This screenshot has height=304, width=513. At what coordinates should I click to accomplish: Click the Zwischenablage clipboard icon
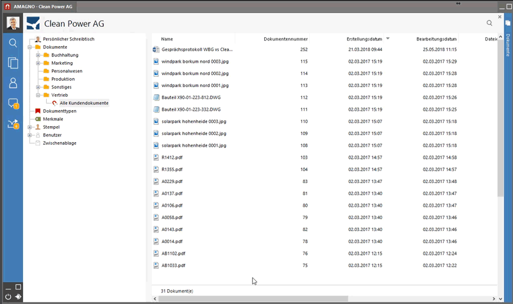(x=38, y=143)
